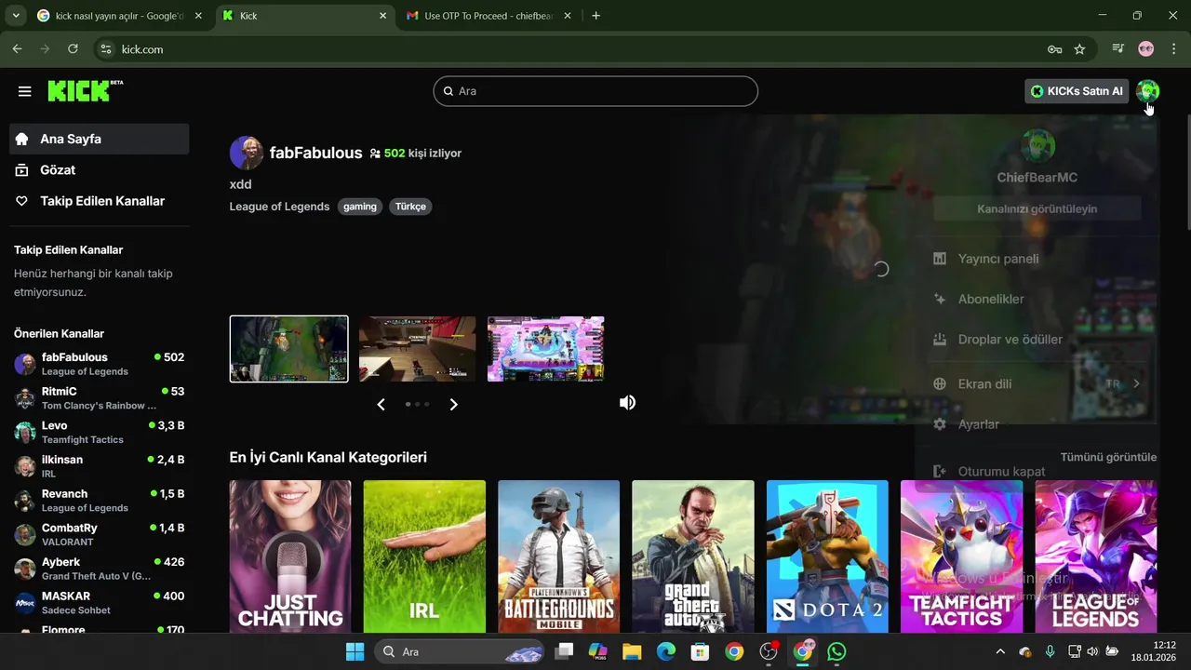Open Yayıncı paneli menu entry

pyautogui.click(x=1037, y=259)
